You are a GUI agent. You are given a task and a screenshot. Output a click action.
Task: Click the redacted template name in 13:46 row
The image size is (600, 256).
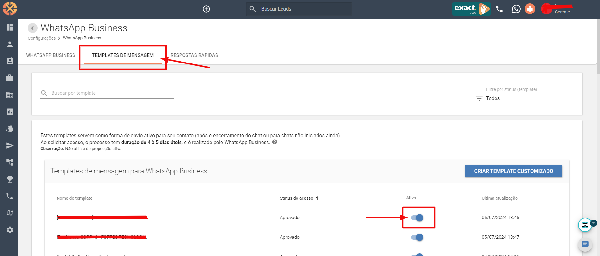pos(102,218)
